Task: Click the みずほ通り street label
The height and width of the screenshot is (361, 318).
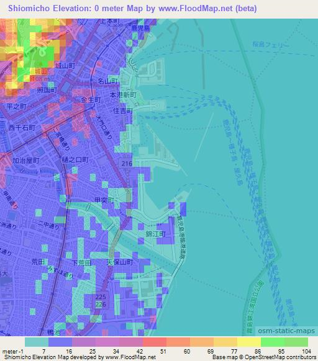Action: [60, 272]
